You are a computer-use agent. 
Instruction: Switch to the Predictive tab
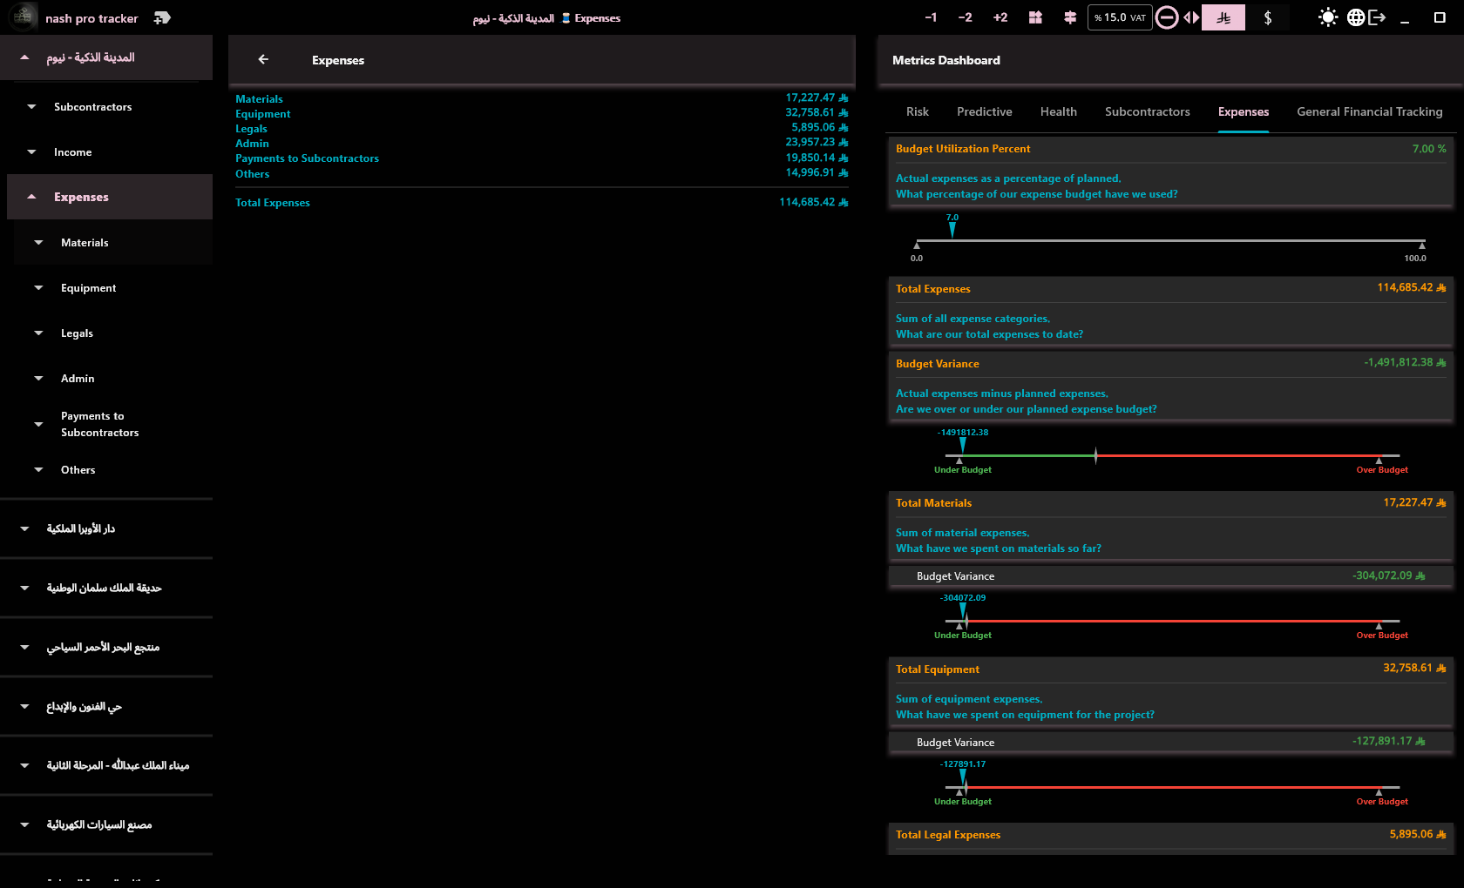click(985, 111)
